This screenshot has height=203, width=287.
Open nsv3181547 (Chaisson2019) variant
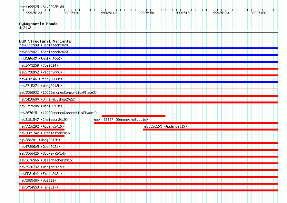[x=44, y=120]
